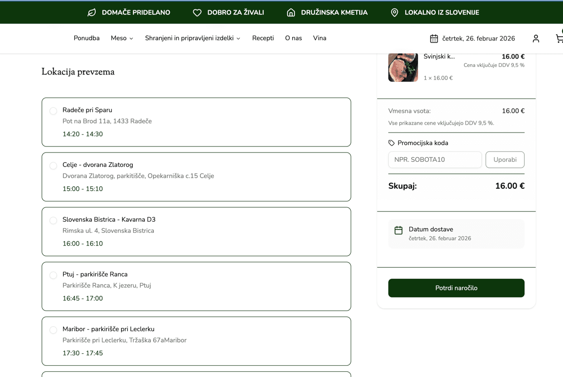Click the Svinjski product thumbnail image
Viewport: 563px width, 377px height.
(x=403, y=68)
